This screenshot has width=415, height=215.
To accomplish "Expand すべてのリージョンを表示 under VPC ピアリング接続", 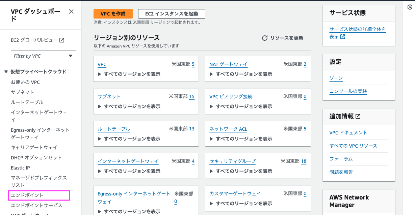I will tap(241, 106).
